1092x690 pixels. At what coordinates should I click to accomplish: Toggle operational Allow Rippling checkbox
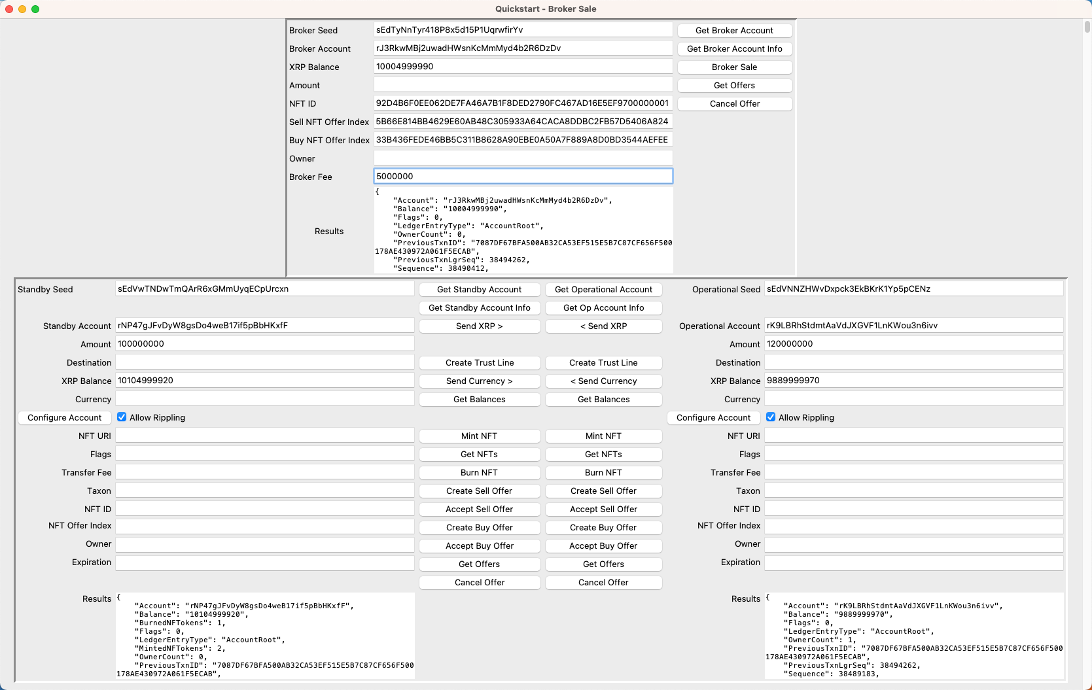click(771, 417)
